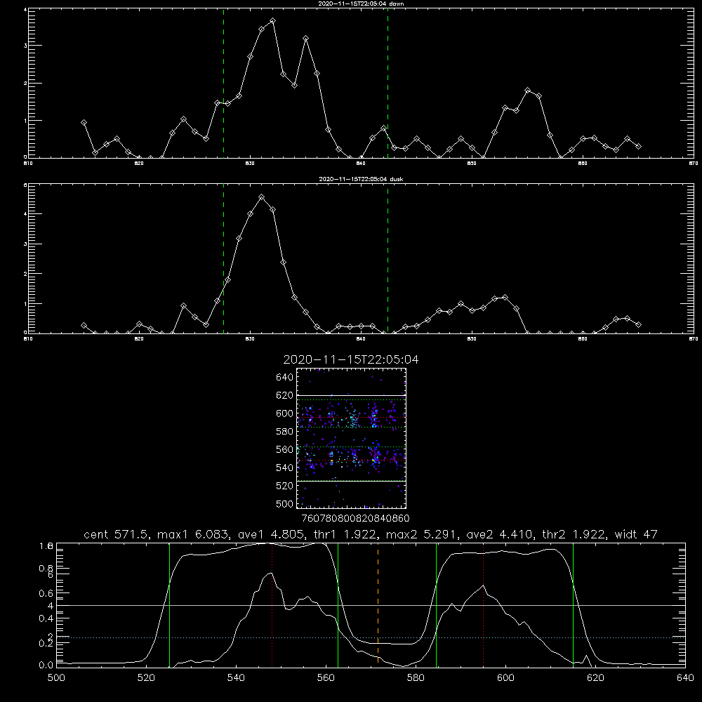Click the left green dashed line in the dawn plot

click(x=223, y=83)
